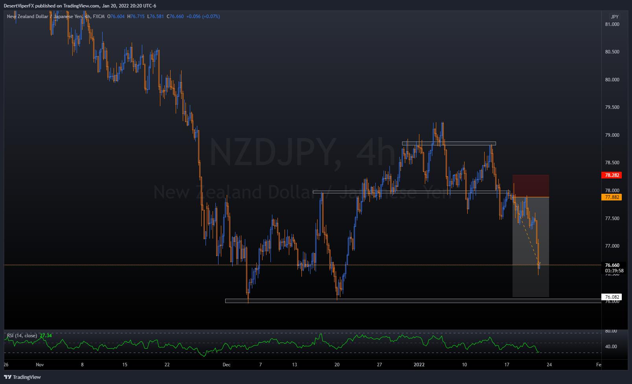Viewport: 632px width, 384px height.
Task: Click the open value O76.604
Action: [x=116, y=17]
